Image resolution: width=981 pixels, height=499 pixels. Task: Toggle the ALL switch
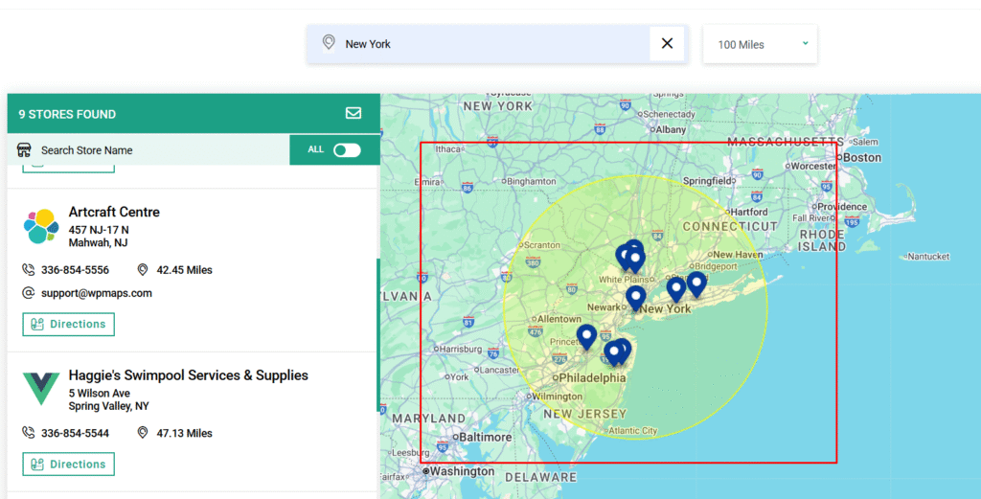[x=347, y=150]
